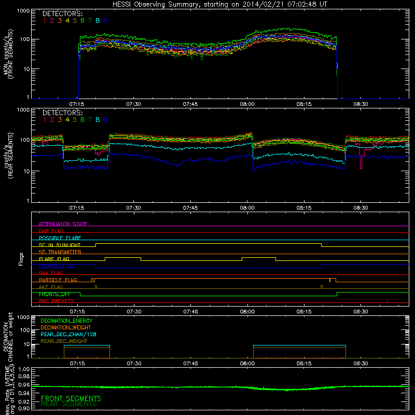415x415 pixels.
Task: Click 07:15 tick label under front segments plot
Action: click(x=77, y=104)
